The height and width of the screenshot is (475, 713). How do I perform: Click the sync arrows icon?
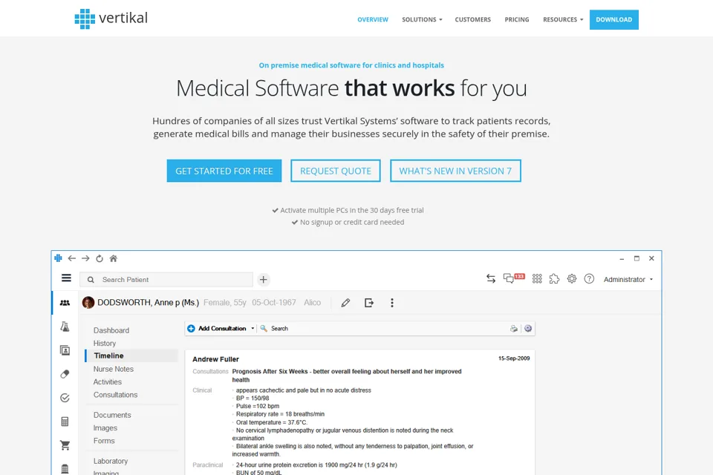pyautogui.click(x=491, y=278)
